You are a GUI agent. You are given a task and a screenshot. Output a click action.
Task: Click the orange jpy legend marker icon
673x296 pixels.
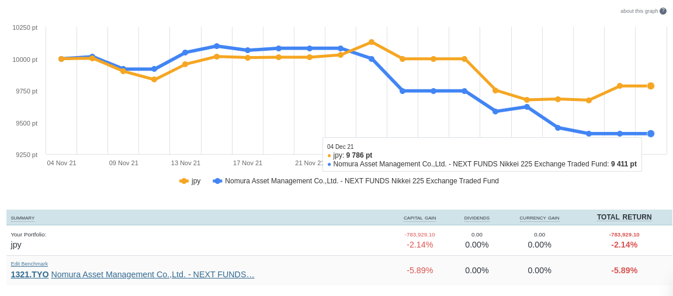point(184,181)
